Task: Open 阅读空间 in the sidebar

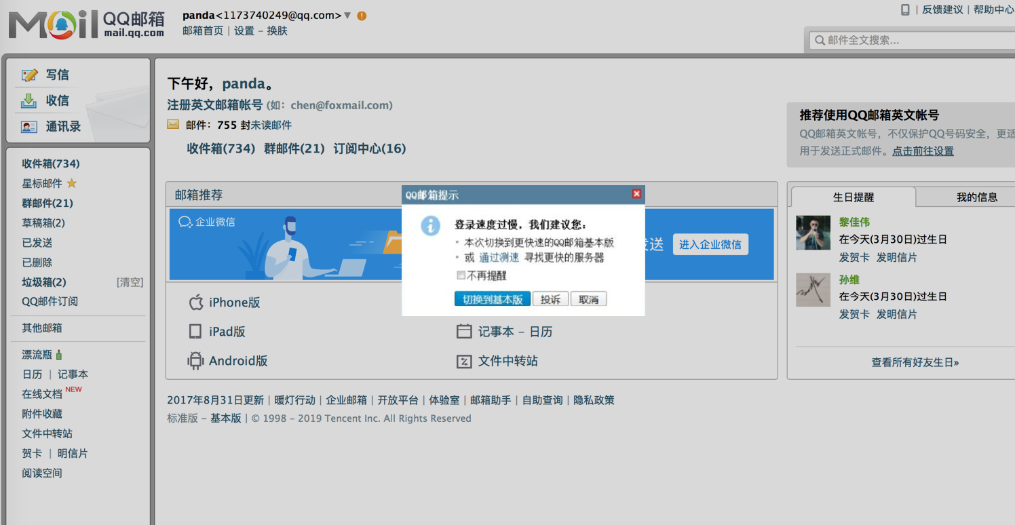Action: click(x=42, y=473)
